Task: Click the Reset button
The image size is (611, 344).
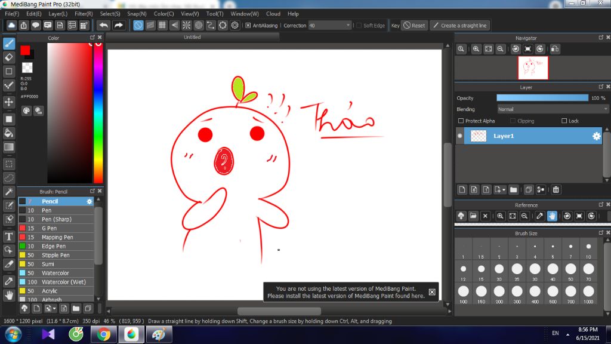Action: [414, 25]
